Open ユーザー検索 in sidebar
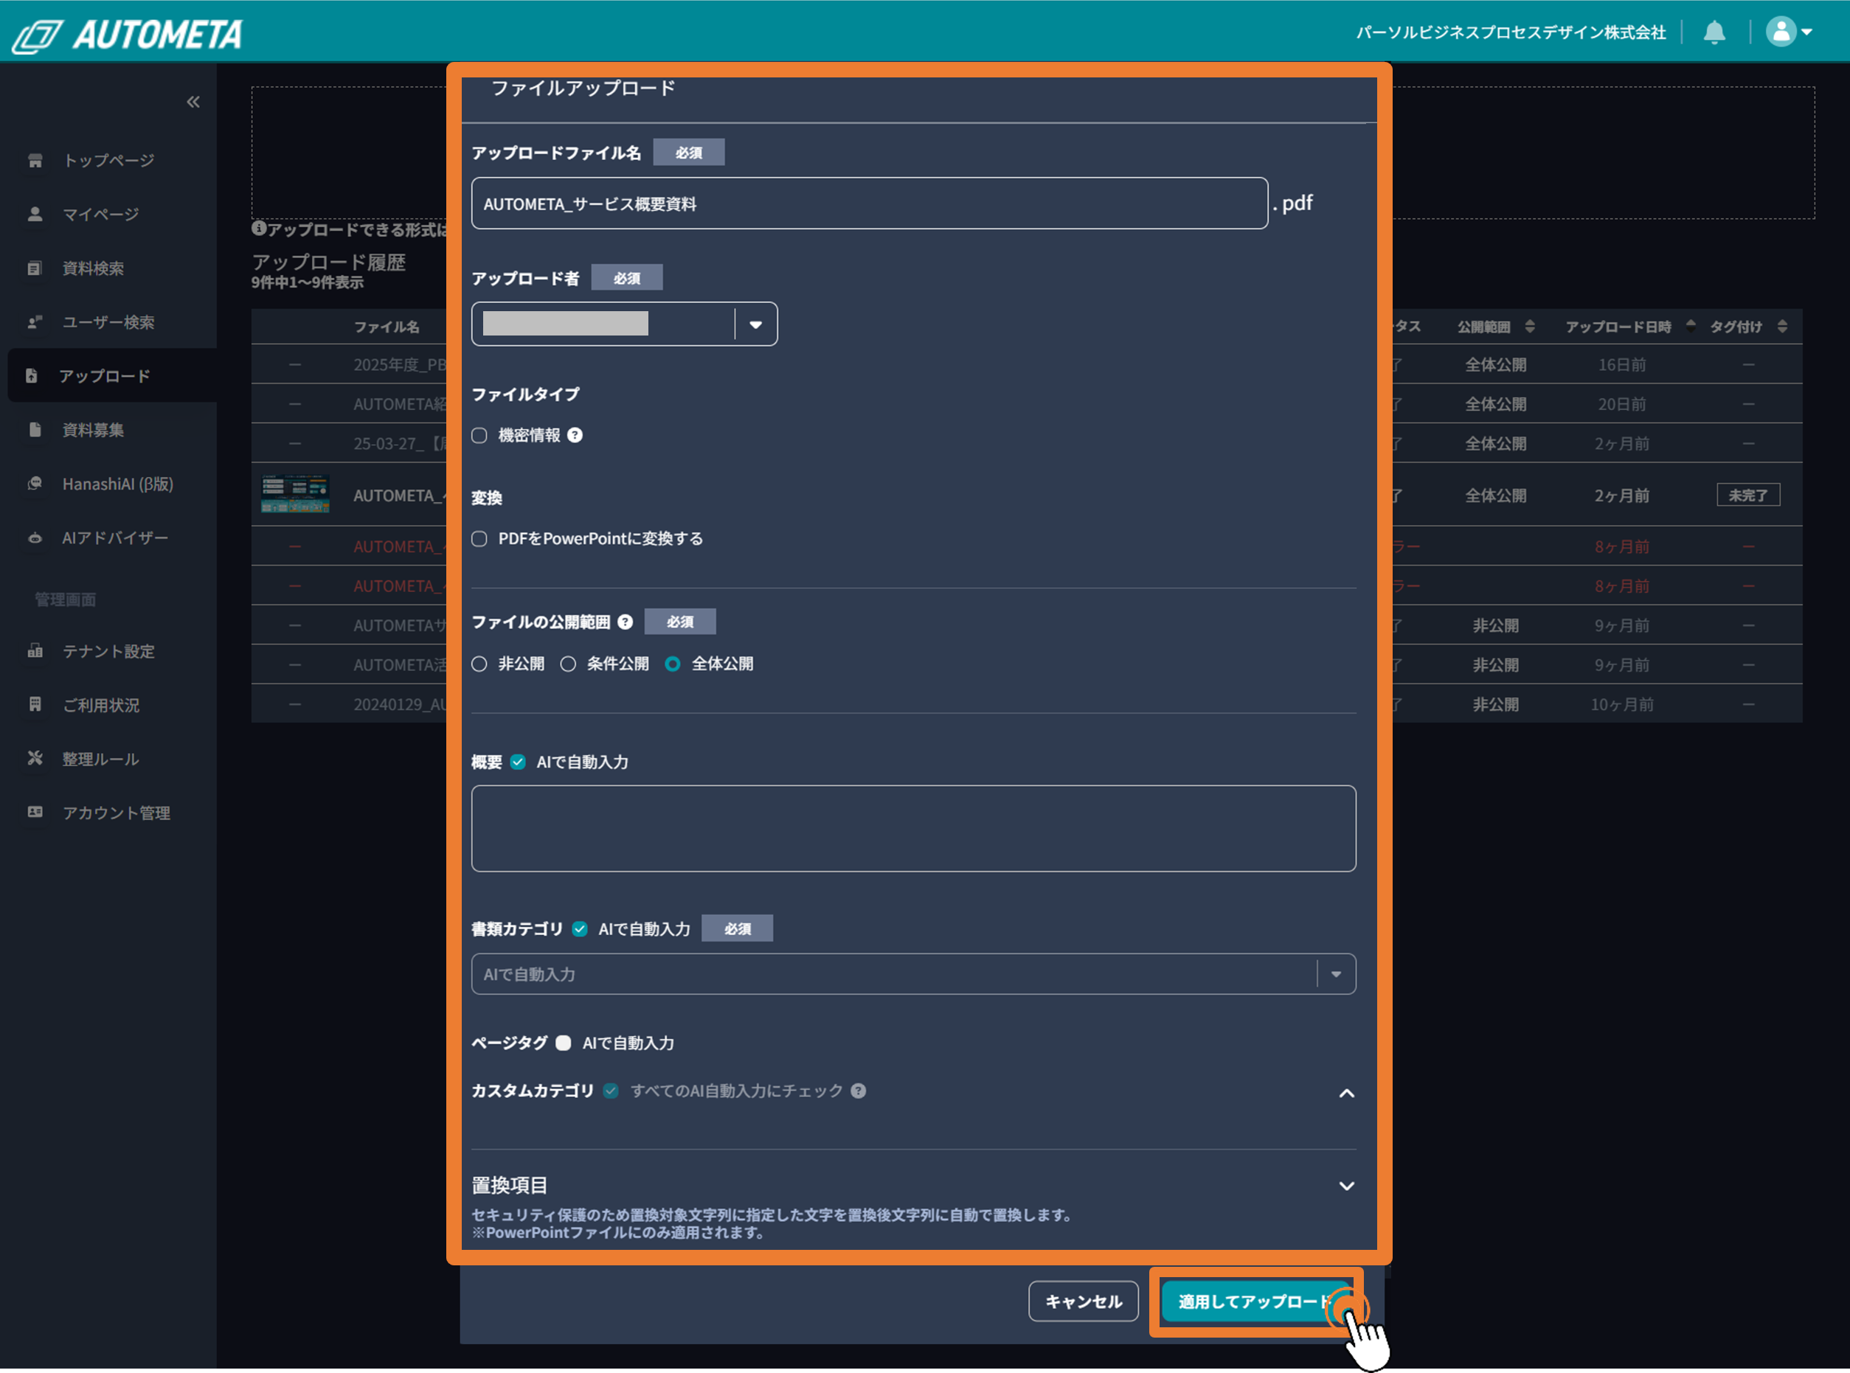 point(109,322)
